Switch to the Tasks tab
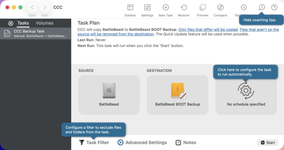Image resolution: width=284 pixels, height=150 pixels. tap(23, 23)
